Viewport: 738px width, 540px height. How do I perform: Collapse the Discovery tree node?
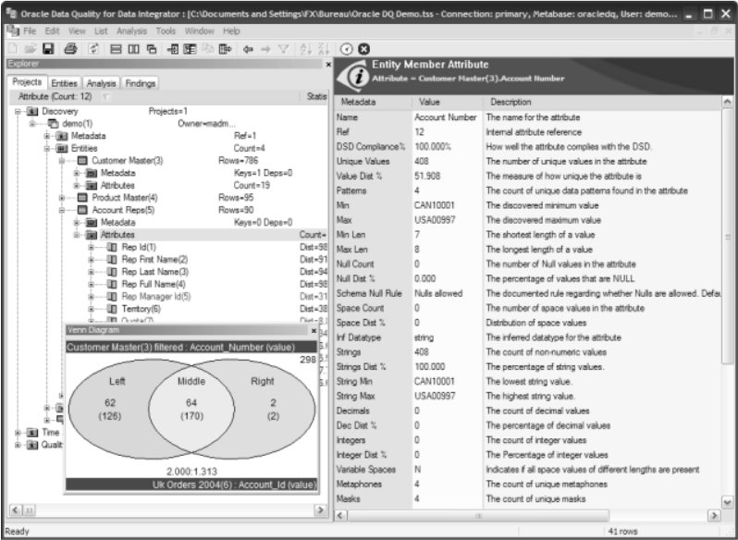[x=18, y=112]
